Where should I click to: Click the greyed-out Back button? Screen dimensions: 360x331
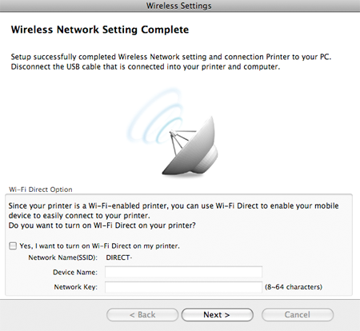click(x=142, y=315)
